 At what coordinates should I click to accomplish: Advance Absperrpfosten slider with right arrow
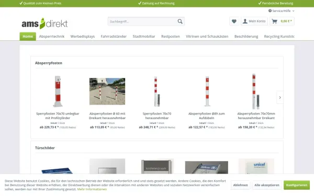pos(280,97)
